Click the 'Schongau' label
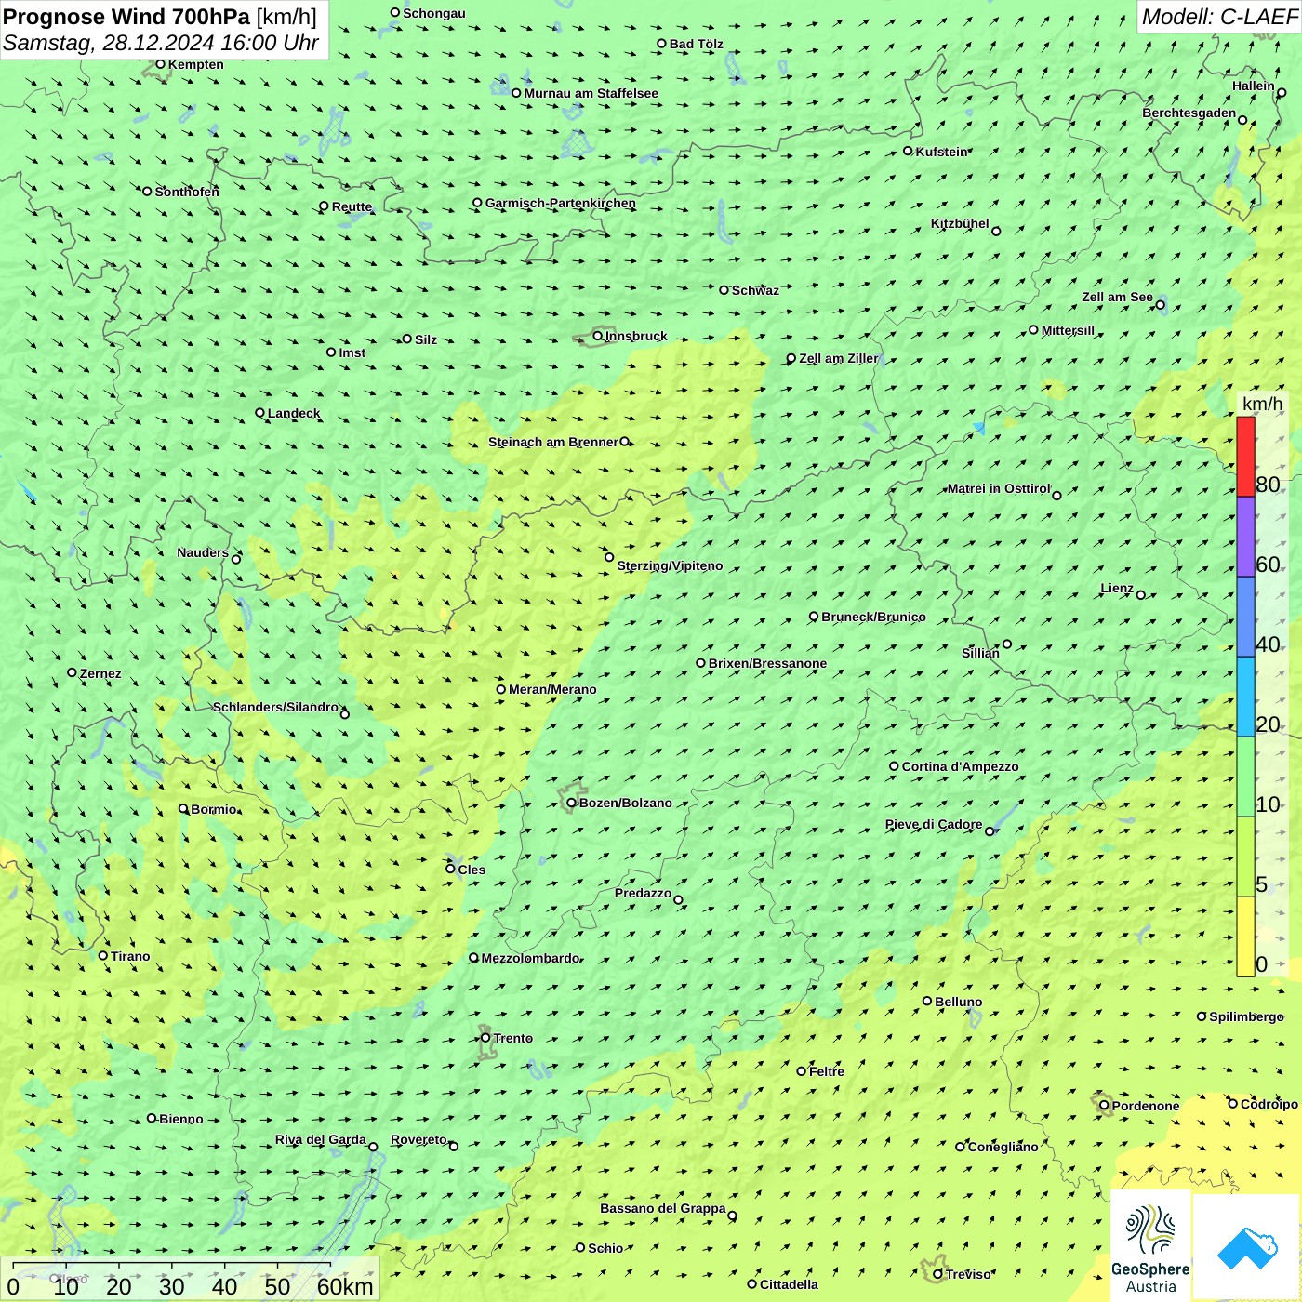 (x=434, y=13)
